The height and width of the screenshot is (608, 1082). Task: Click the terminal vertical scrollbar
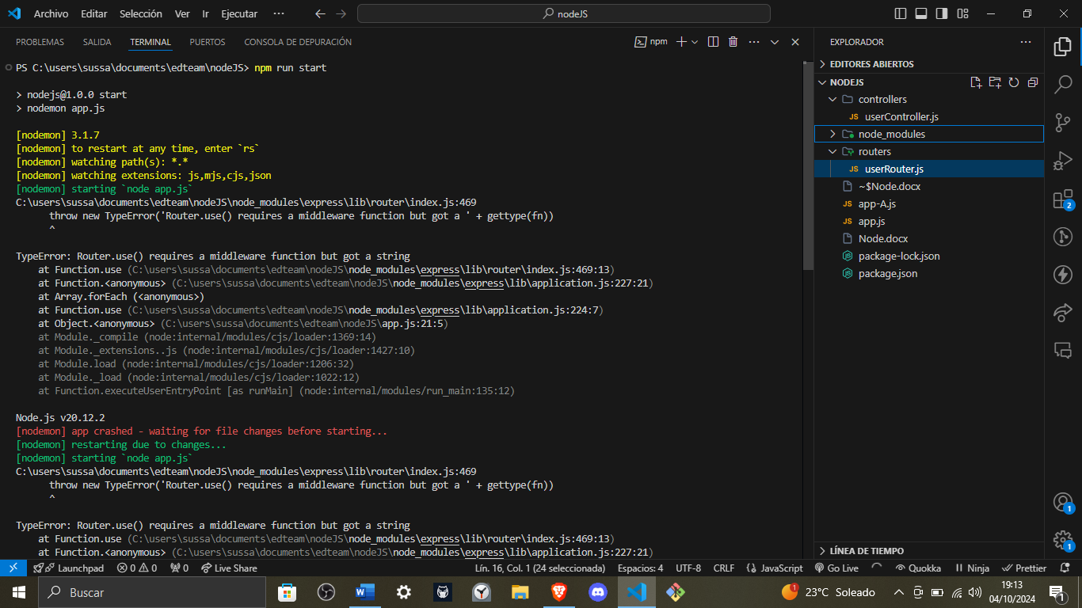[x=808, y=165]
